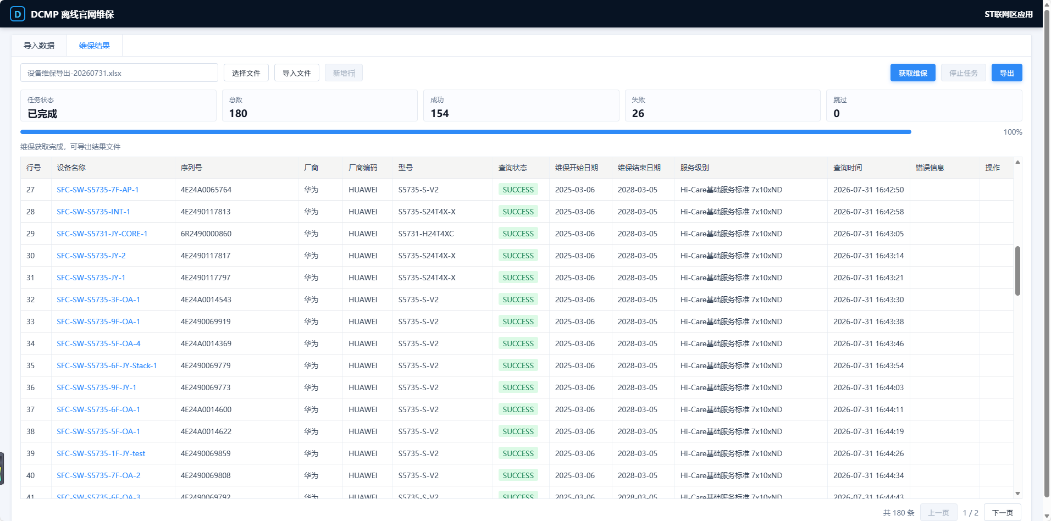Click the 停止任务 button
Screen dimensions: 1051x521
pyautogui.click(x=964, y=73)
